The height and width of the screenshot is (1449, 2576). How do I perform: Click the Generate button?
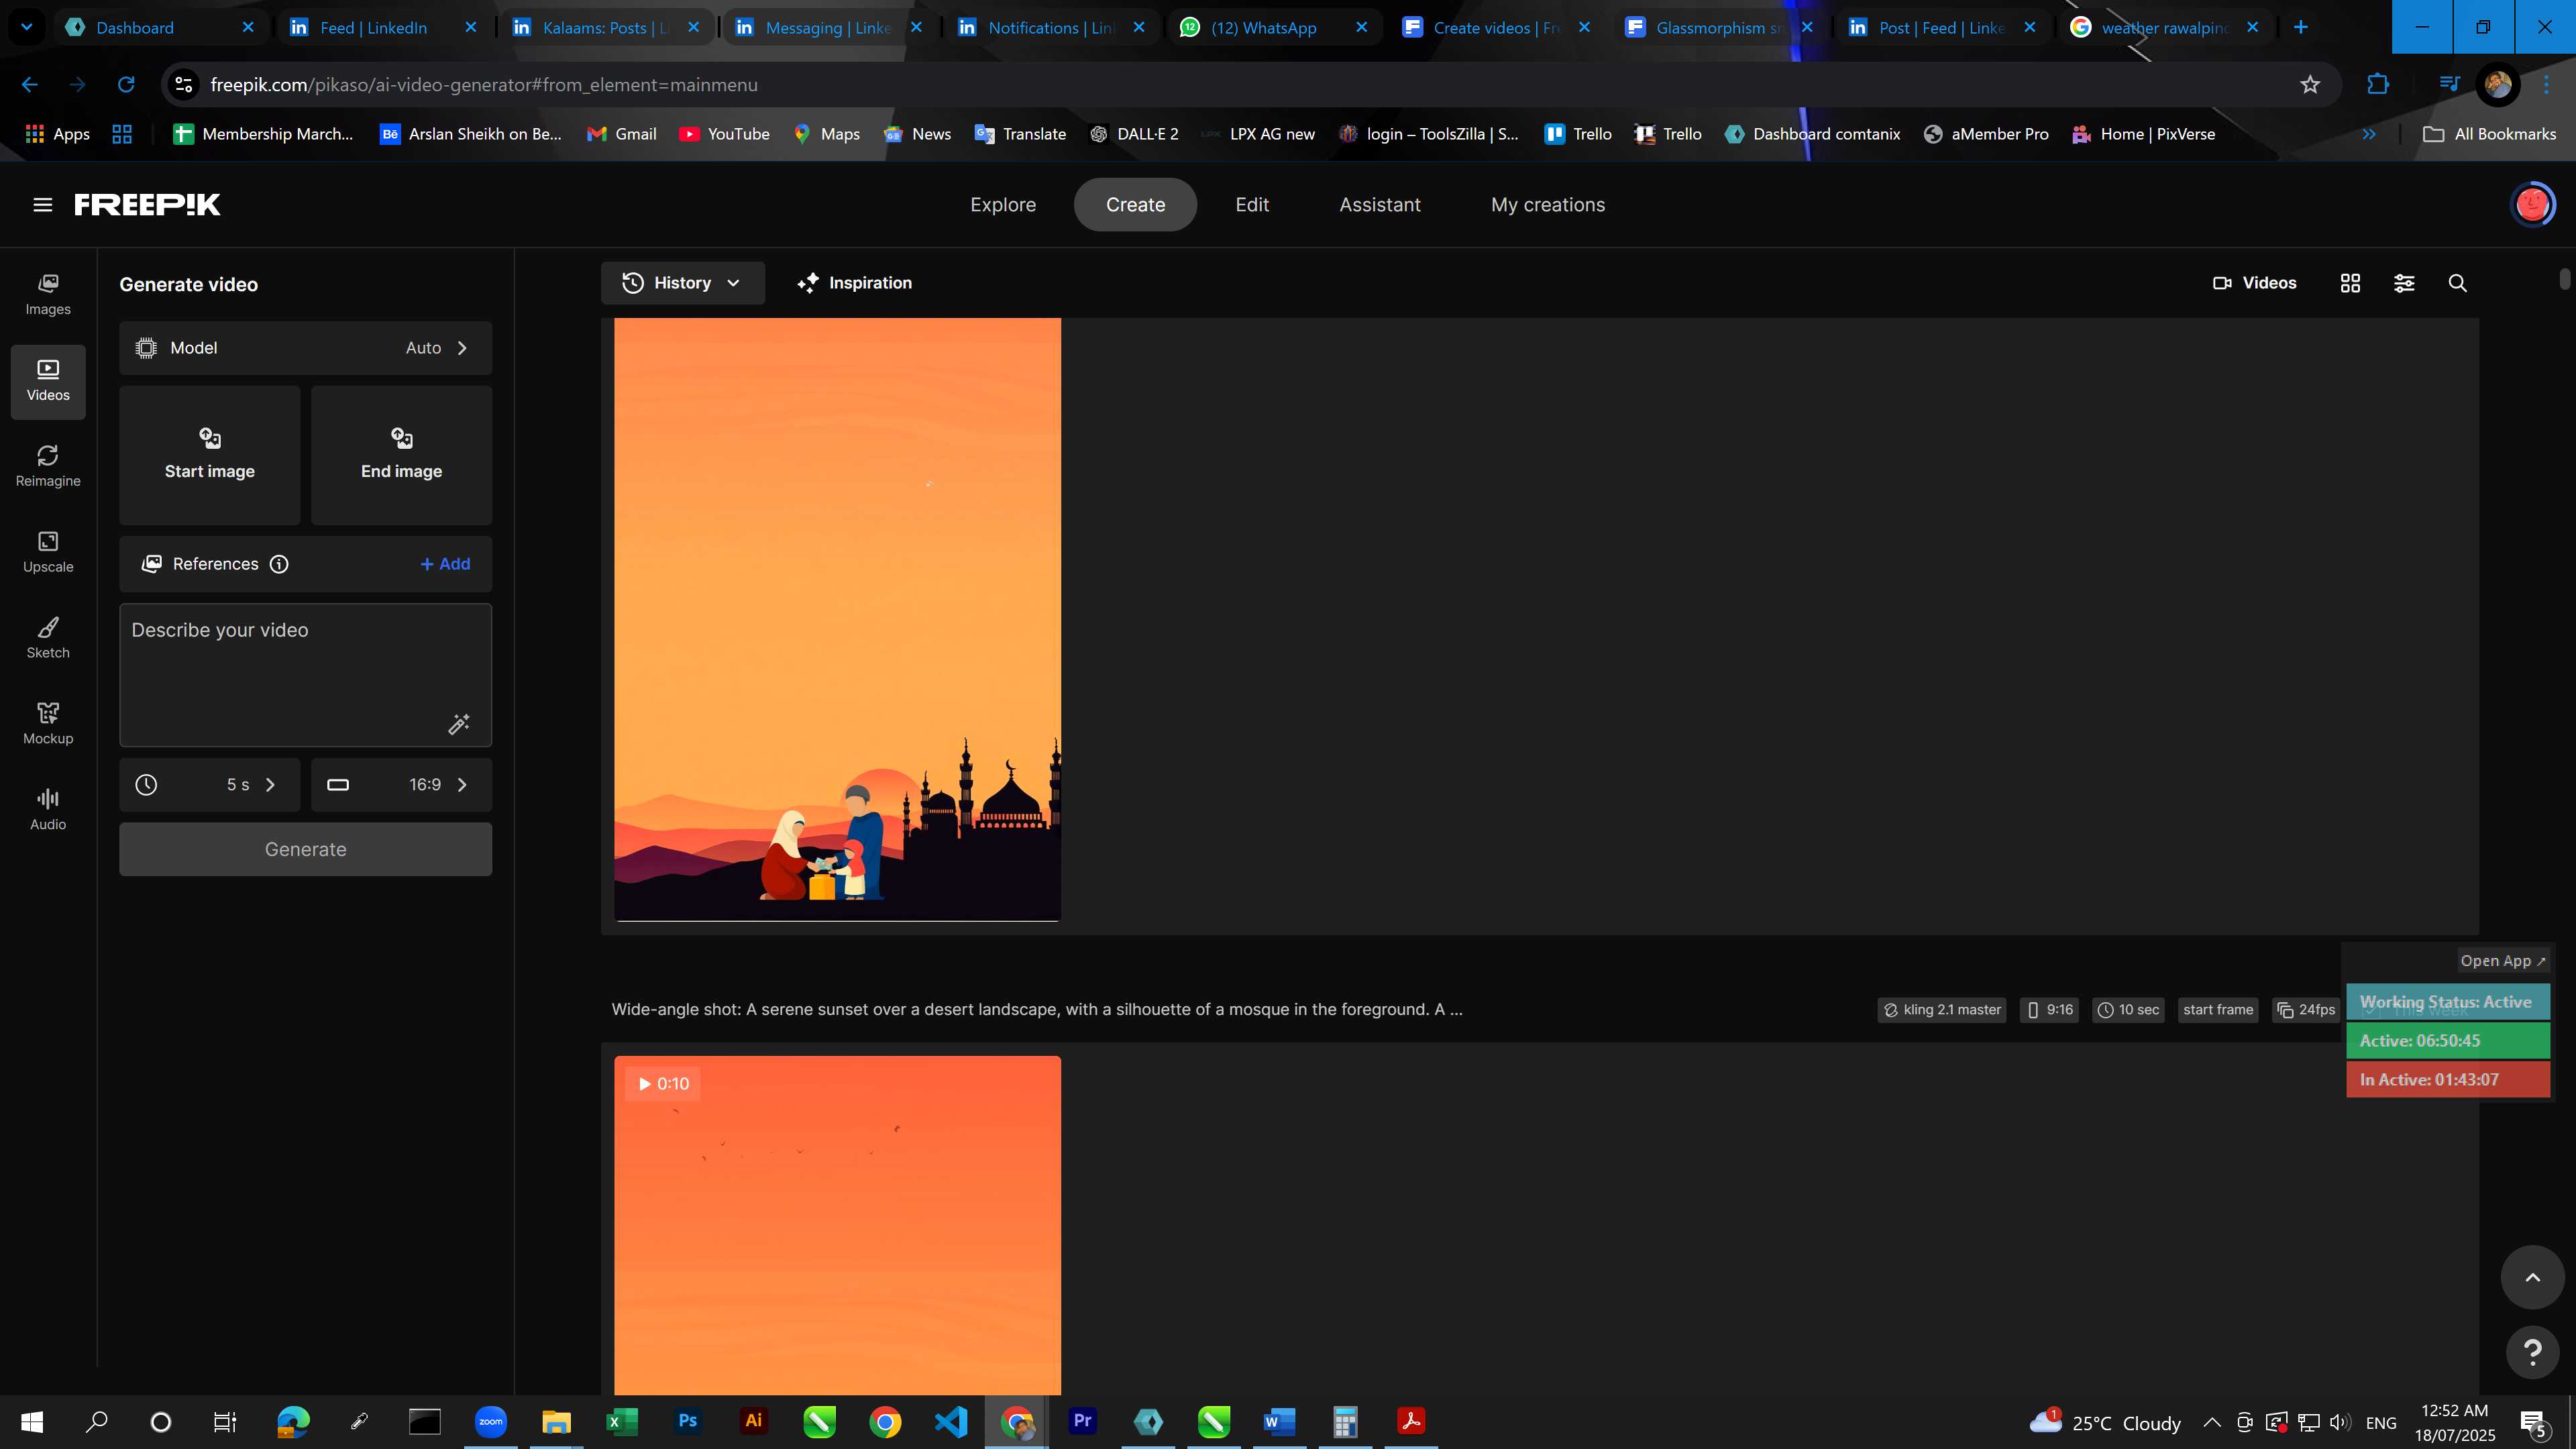click(x=305, y=849)
